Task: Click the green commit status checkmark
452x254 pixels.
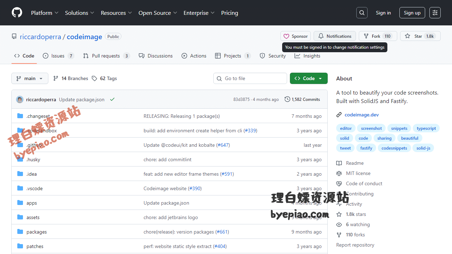Action: click(112, 99)
